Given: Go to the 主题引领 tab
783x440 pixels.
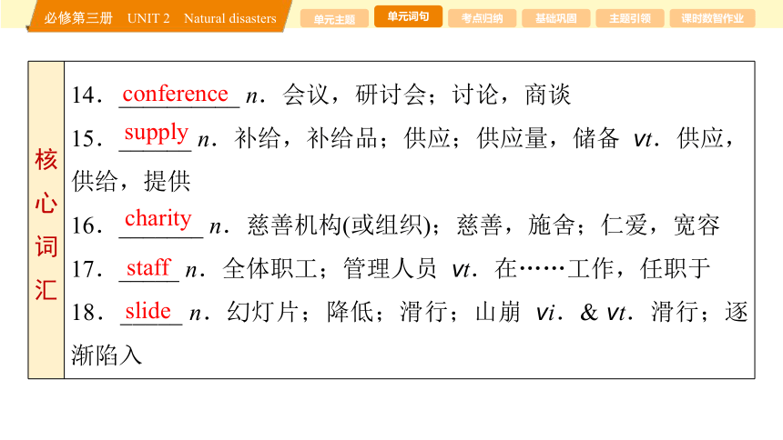Looking at the screenshot, I should coord(630,19).
